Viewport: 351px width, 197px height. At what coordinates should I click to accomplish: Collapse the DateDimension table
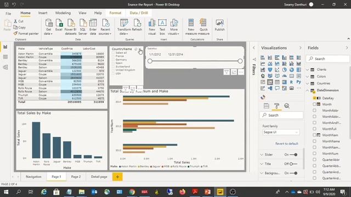308,90
